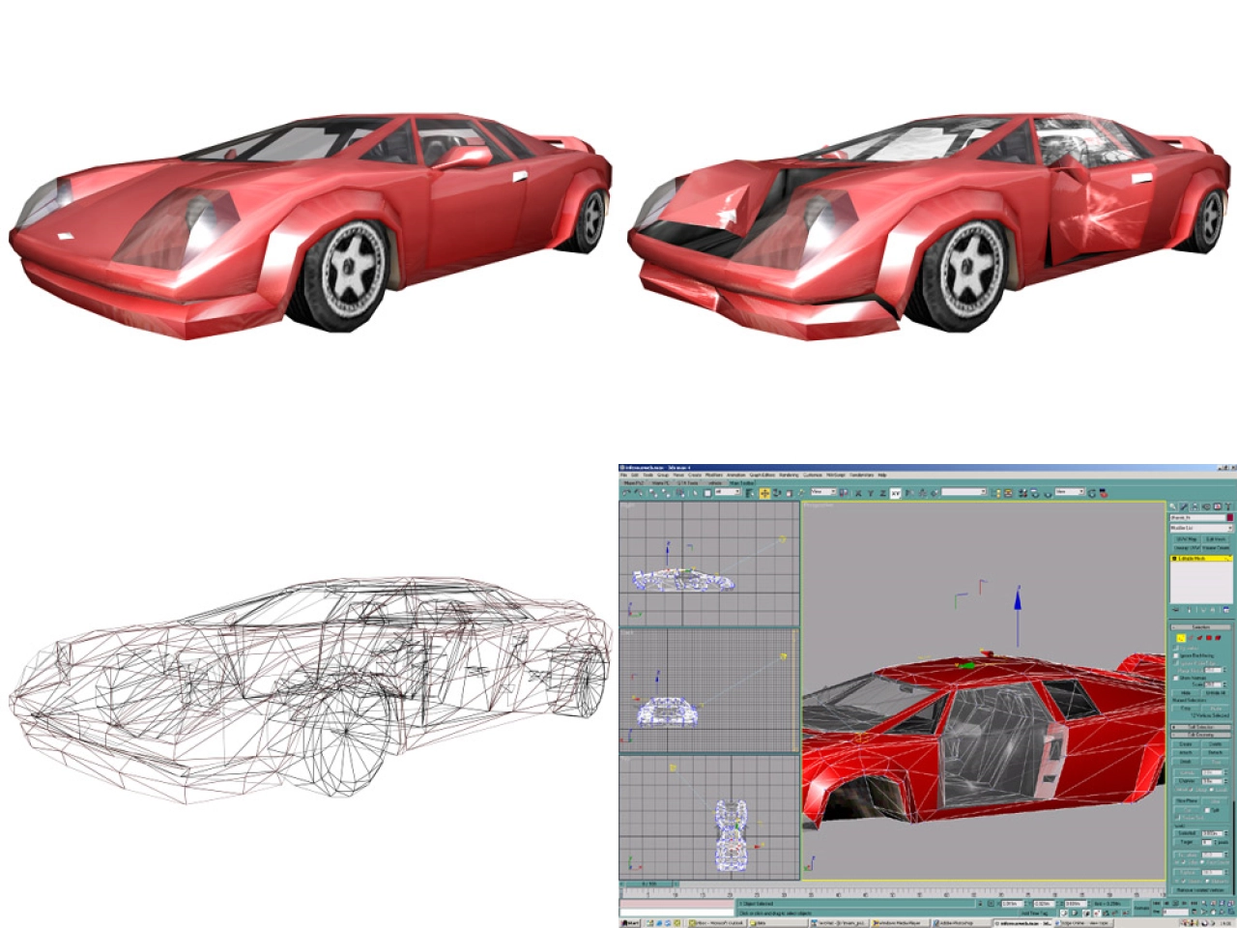Restrict transform to the Z axis
Viewport: 1237px width, 928px height.
[883, 493]
